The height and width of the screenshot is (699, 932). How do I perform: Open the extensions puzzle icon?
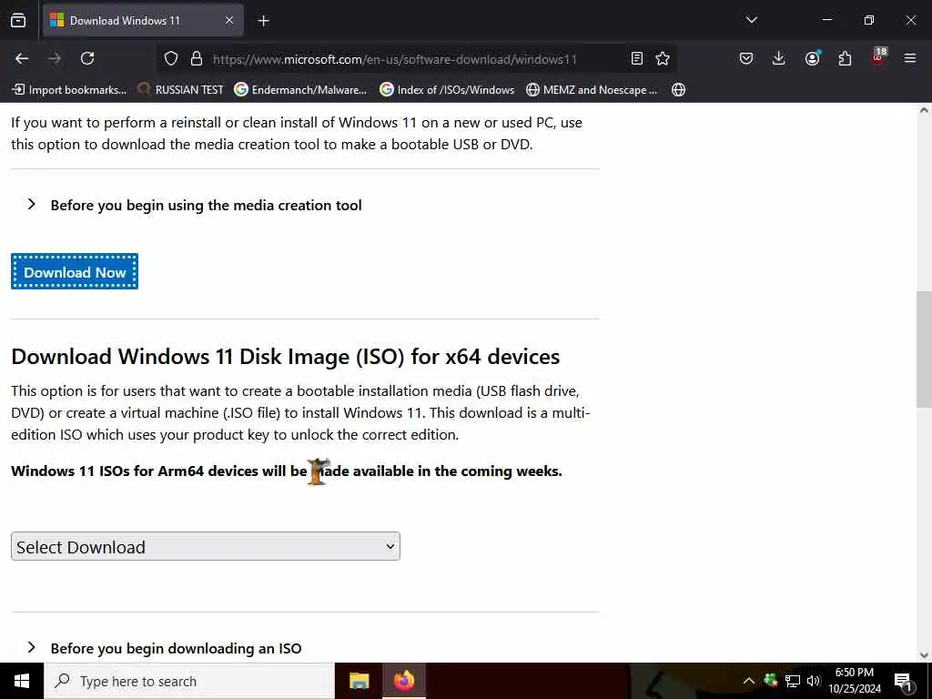pyautogui.click(x=845, y=58)
